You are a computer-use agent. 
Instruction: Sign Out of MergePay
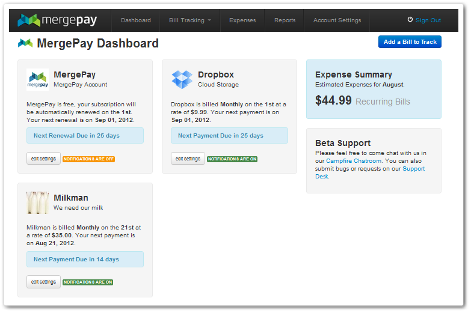(x=428, y=20)
